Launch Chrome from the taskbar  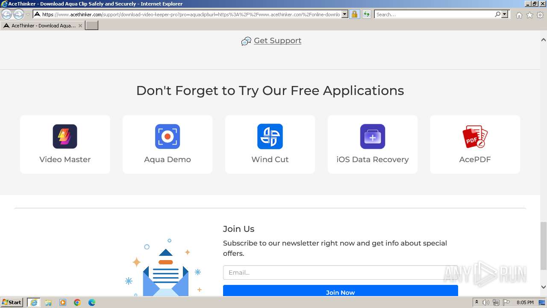pos(77,302)
